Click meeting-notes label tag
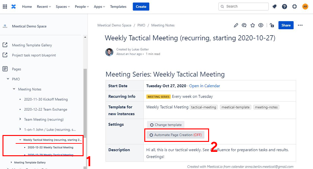Screen dimensions: 313x169 click(266, 107)
